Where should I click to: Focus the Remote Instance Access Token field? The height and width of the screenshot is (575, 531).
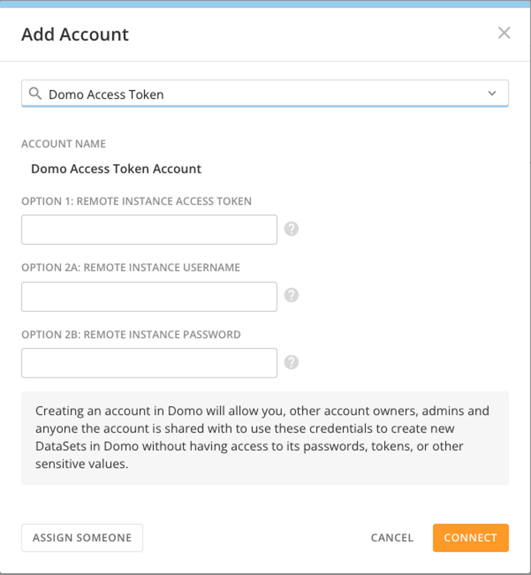(x=149, y=229)
